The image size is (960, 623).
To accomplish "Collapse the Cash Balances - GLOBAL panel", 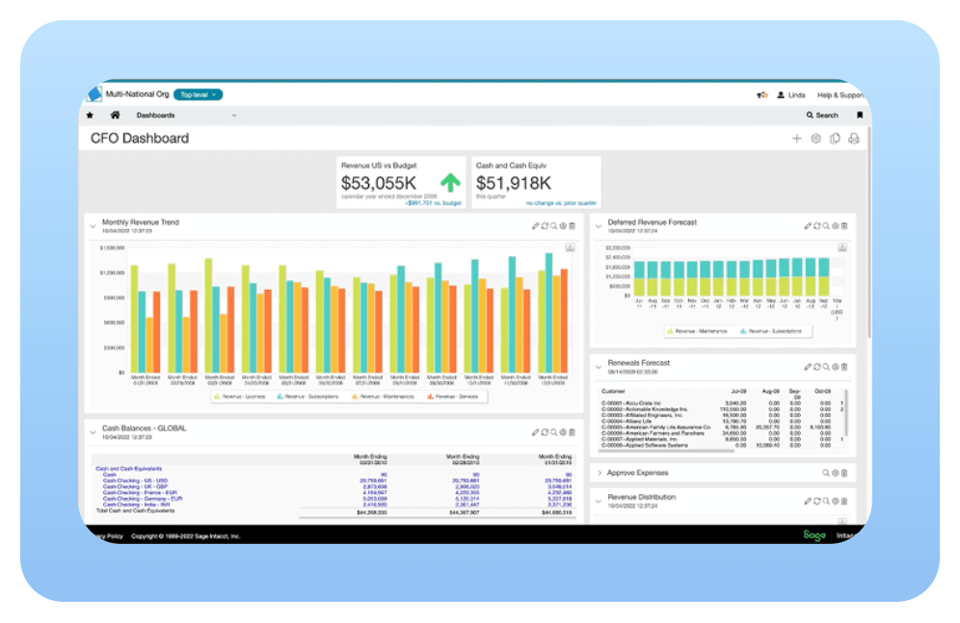I will click(x=93, y=432).
